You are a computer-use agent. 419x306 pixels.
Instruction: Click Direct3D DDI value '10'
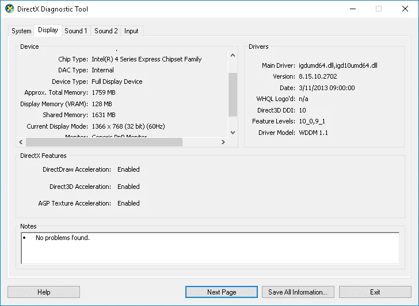pyautogui.click(x=302, y=110)
